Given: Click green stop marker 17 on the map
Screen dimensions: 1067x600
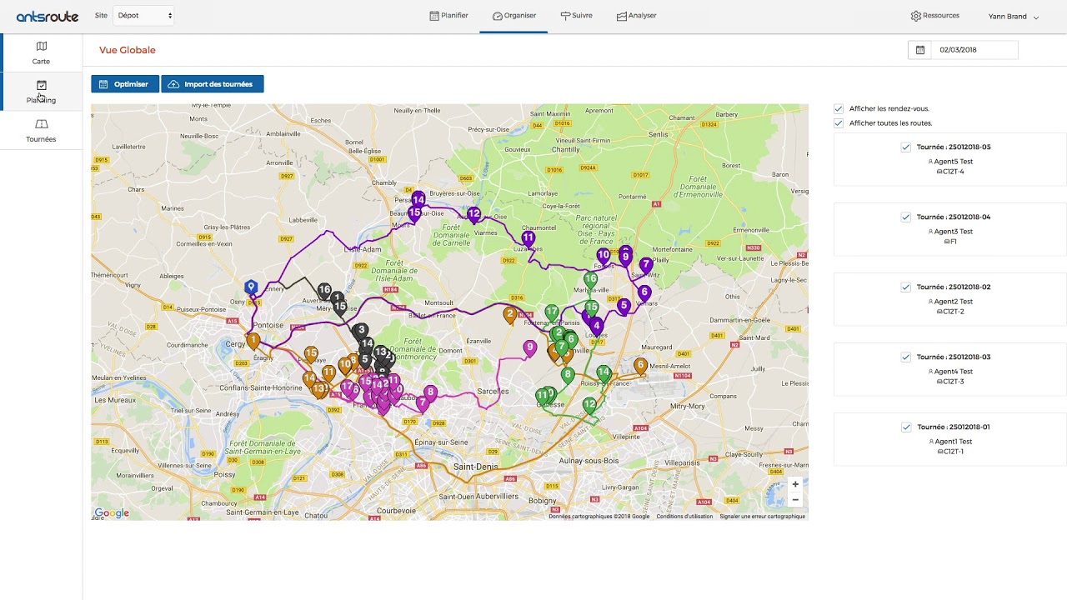Looking at the screenshot, I should click(x=552, y=313).
